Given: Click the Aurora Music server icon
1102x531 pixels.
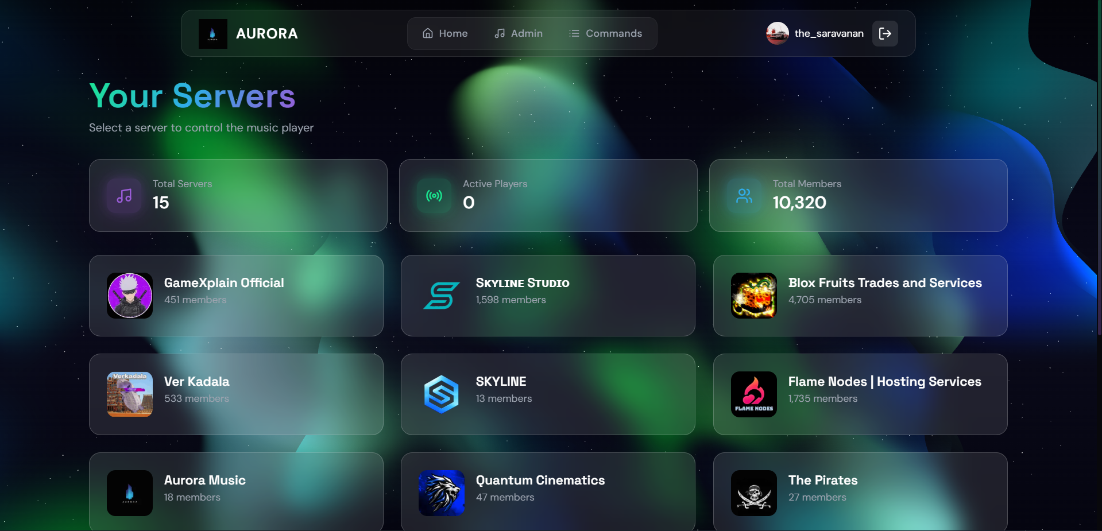Looking at the screenshot, I should point(130,493).
